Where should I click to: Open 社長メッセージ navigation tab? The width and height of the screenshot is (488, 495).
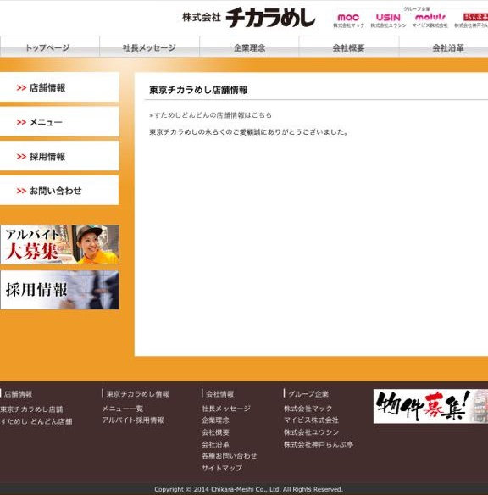149,47
